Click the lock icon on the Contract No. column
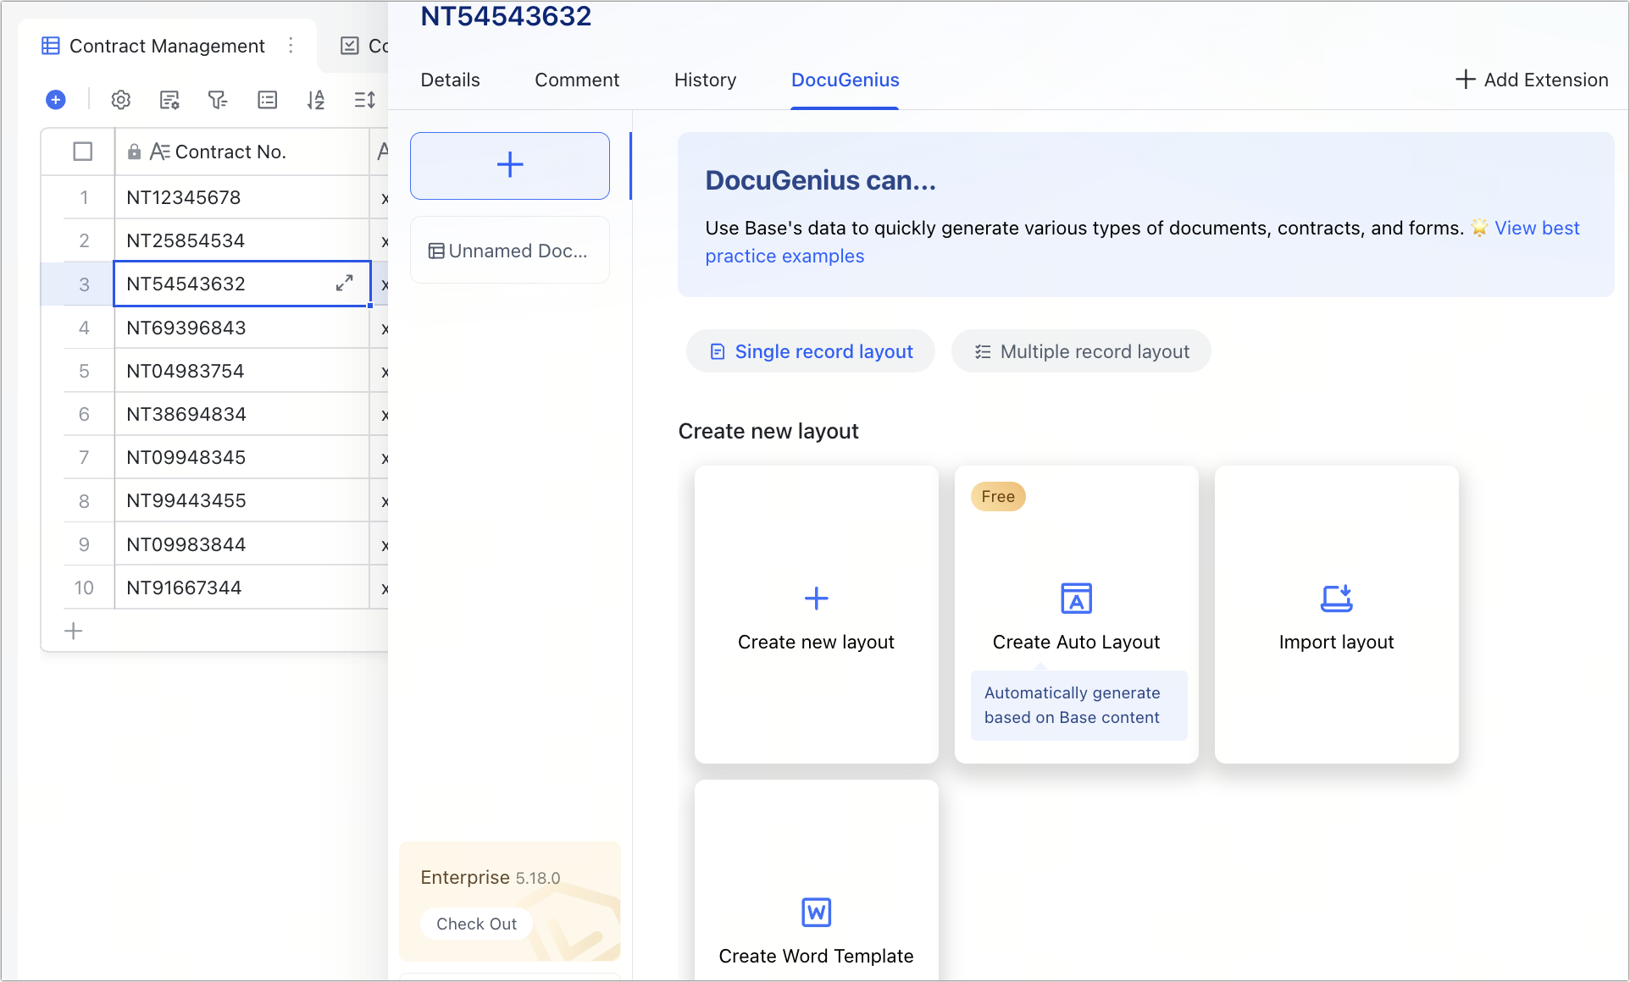The width and height of the screenshot is (1630, 982). click(134, 152)
